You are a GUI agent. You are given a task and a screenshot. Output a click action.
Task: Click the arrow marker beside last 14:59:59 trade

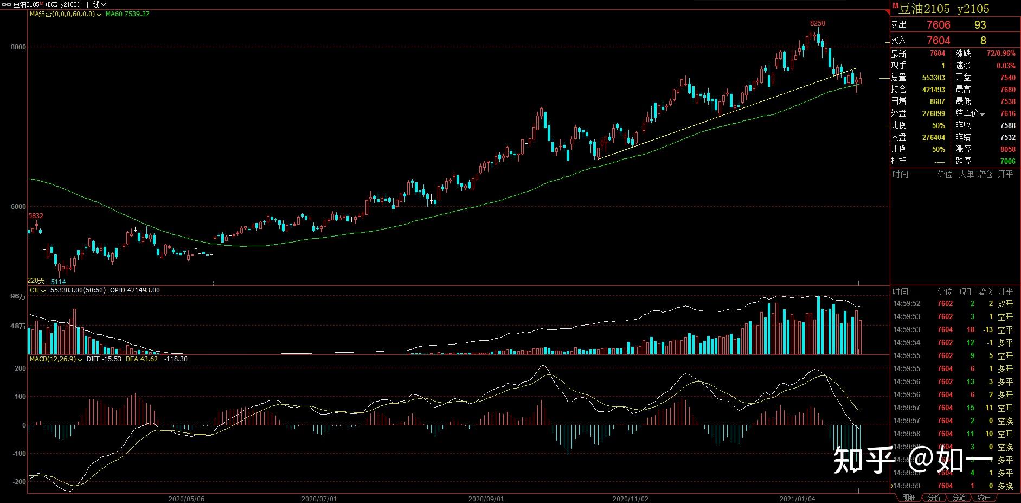click(892, 486)
